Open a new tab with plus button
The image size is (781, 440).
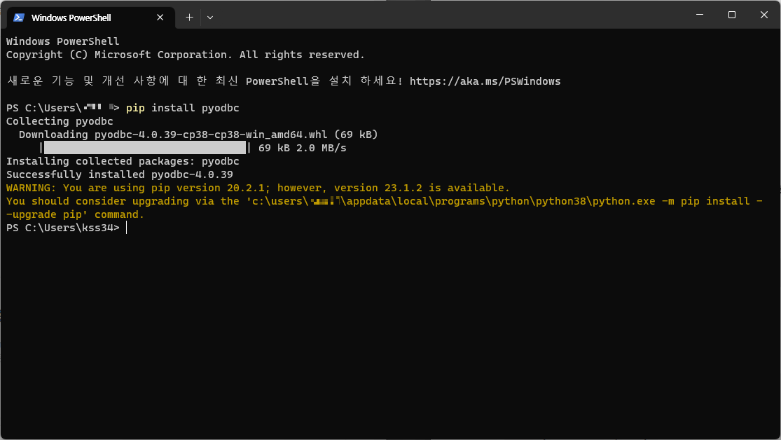click(189, 18)
